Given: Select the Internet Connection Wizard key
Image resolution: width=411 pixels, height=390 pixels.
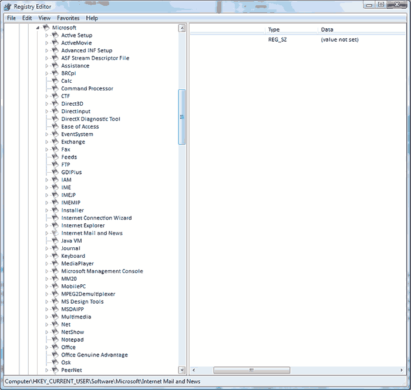Looking at the screenshot, I should (96, 218).
